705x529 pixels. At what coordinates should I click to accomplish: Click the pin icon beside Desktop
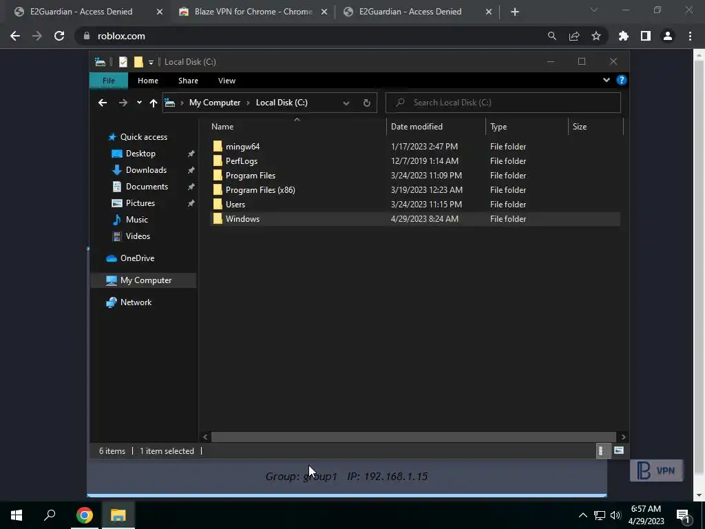[191, 154]
